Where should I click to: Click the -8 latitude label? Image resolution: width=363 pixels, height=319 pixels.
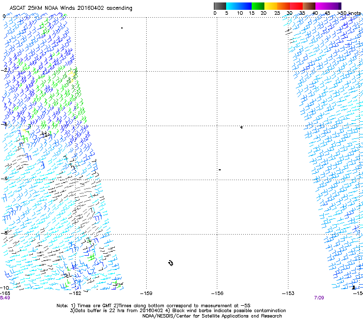[4, 233]
